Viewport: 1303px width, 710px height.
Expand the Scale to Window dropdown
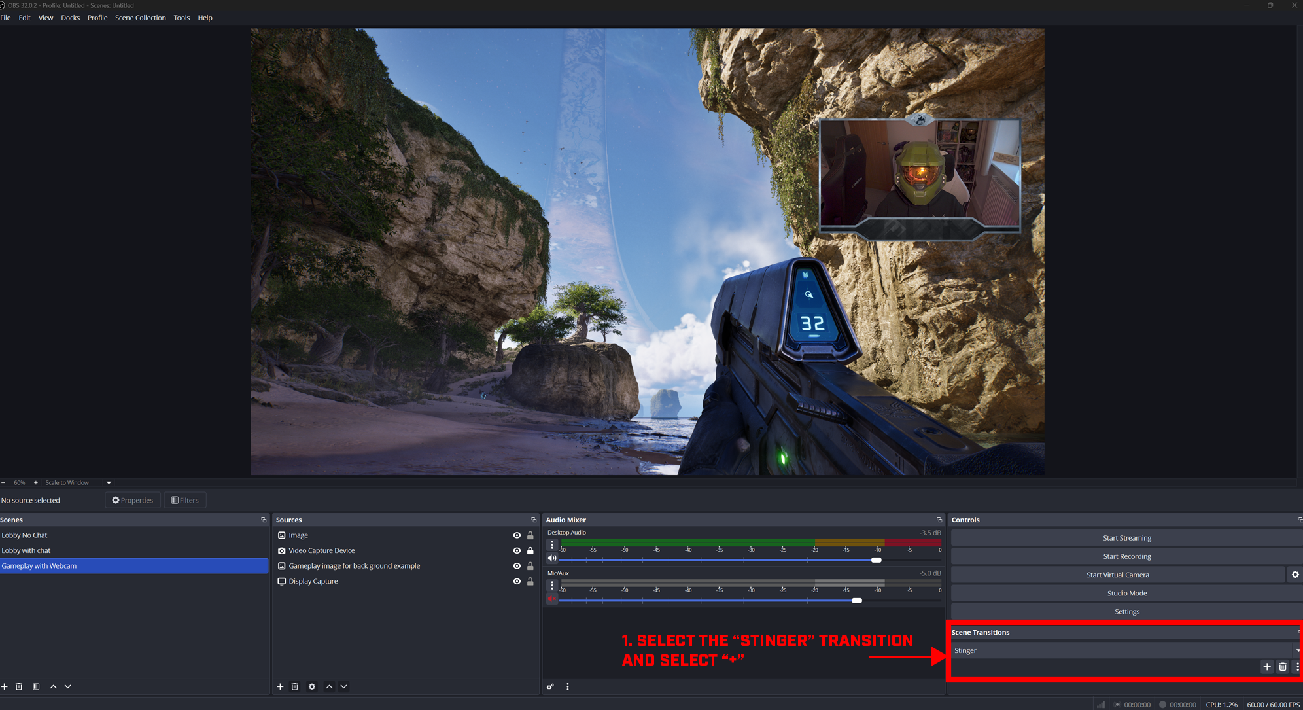coord(109,482)
